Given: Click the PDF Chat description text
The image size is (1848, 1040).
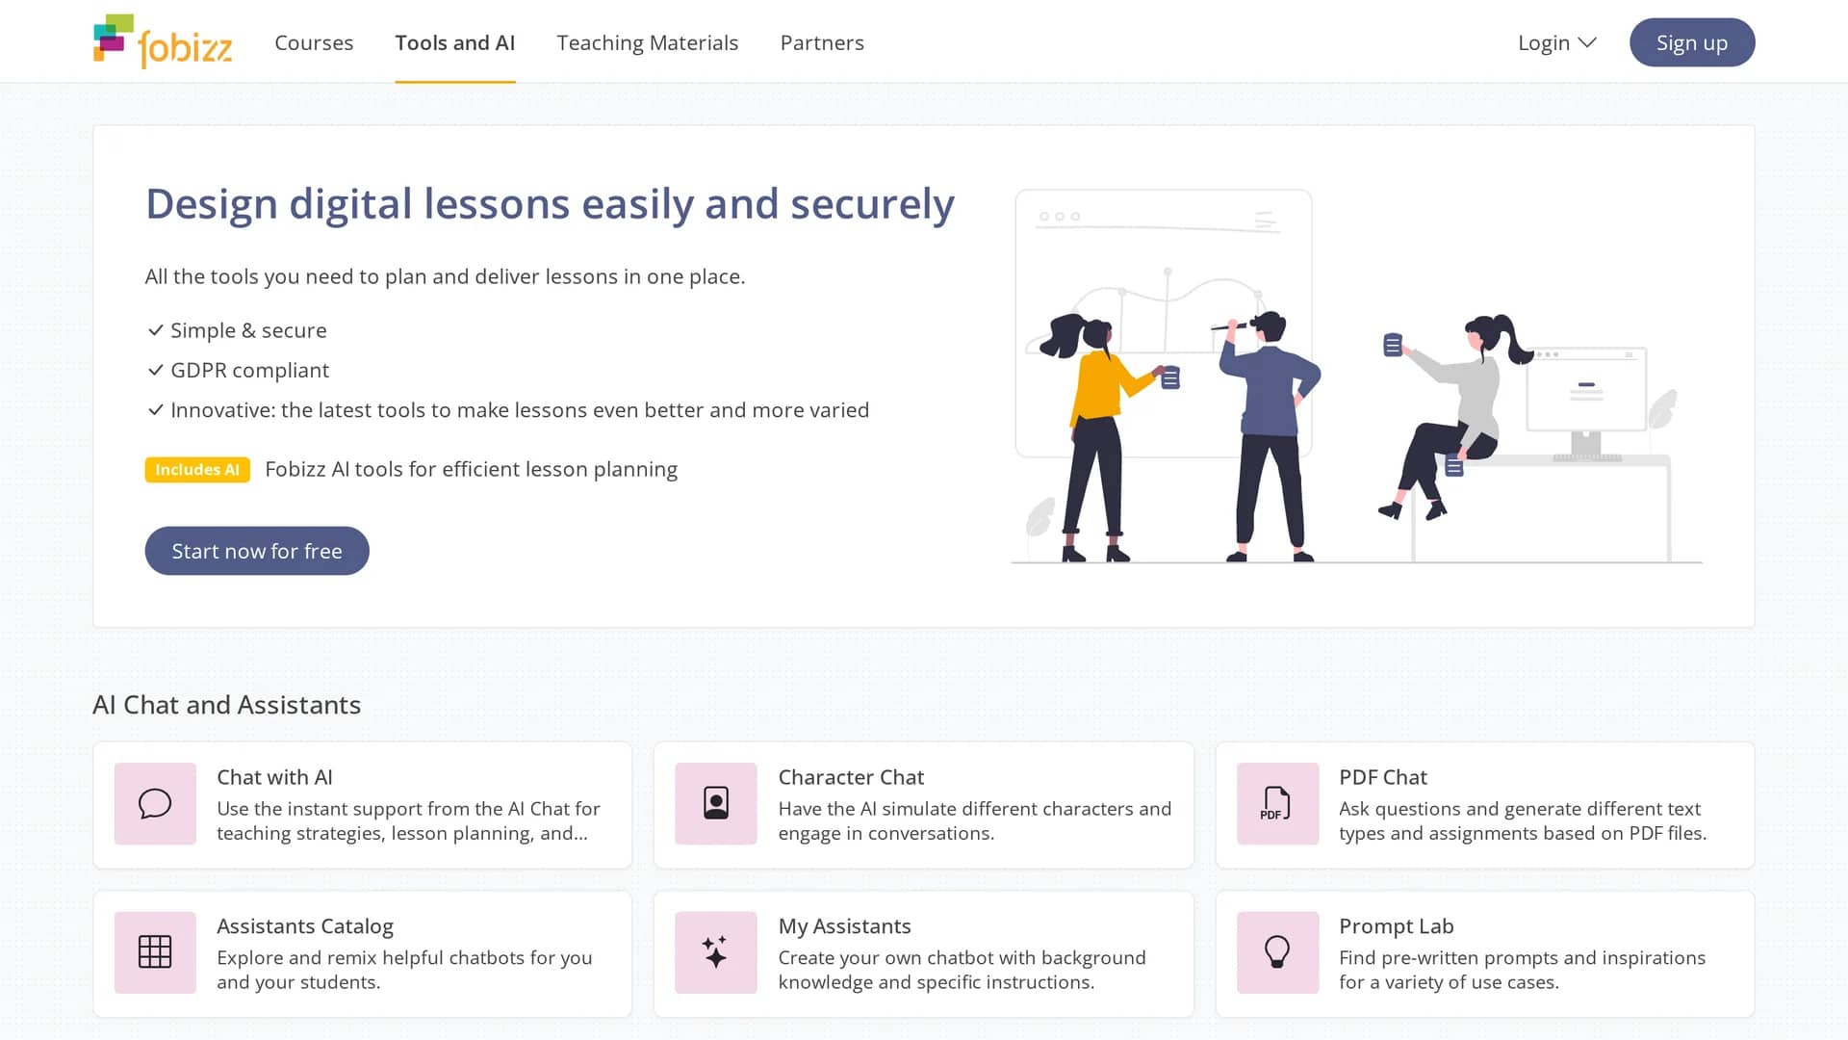Looking at the screenshot, I should [x=1523, y=820].
